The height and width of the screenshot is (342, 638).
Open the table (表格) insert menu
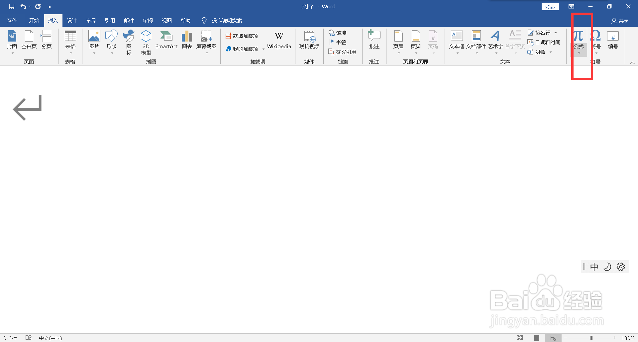[70, 42]
